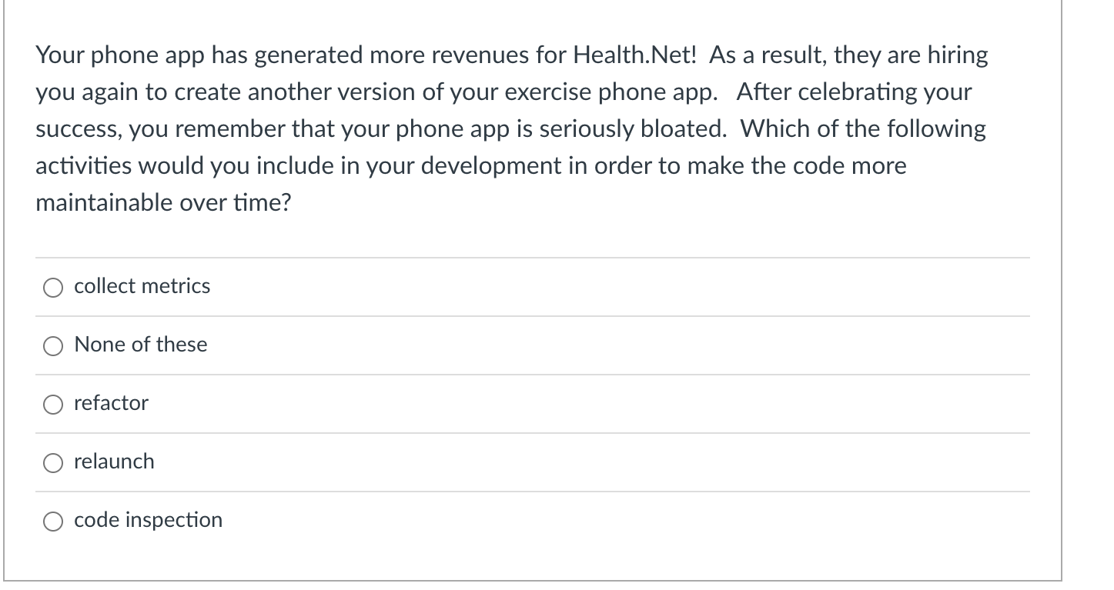Click the 'refactor' answer label
Image resolution: width=1114 pixels, height=590 pixels.
(x=111, y=403)
